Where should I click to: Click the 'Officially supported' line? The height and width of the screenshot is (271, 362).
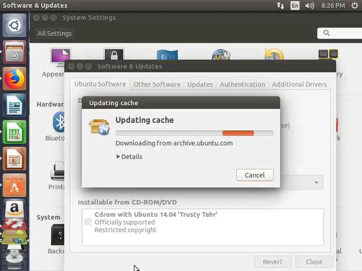(125, 222)
